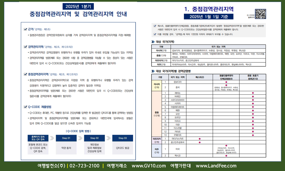Screen dimensions: 285x171
Task: Click the arrow icon before Step 03
Action: 108,138
